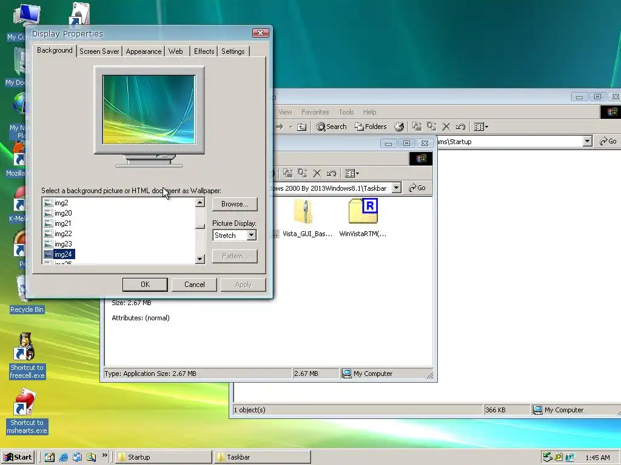Click Cancel in Display Properties
The height and width of the screenshot is (465, 621).
pyautogui.click(x=194, y=285)
